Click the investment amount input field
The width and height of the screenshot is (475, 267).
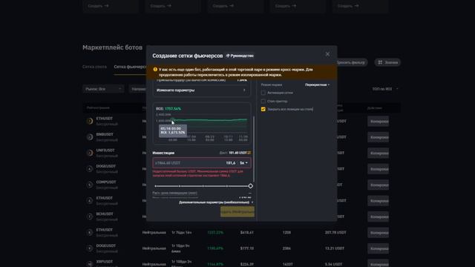[194, 163]
